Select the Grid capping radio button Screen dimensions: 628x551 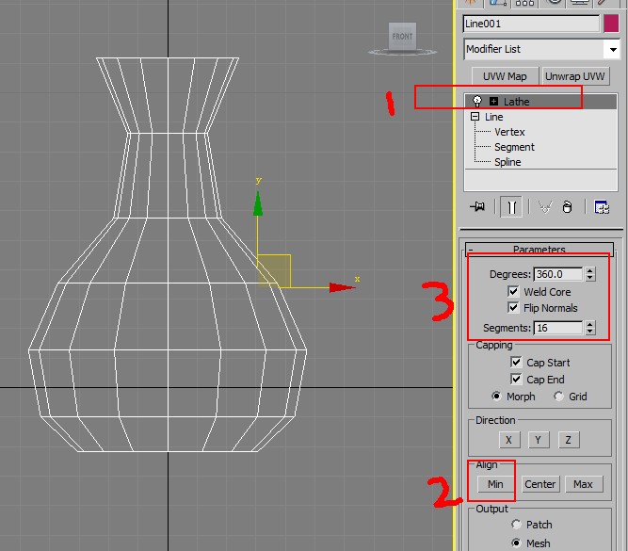pyautogui.click(x=558, y=396)
